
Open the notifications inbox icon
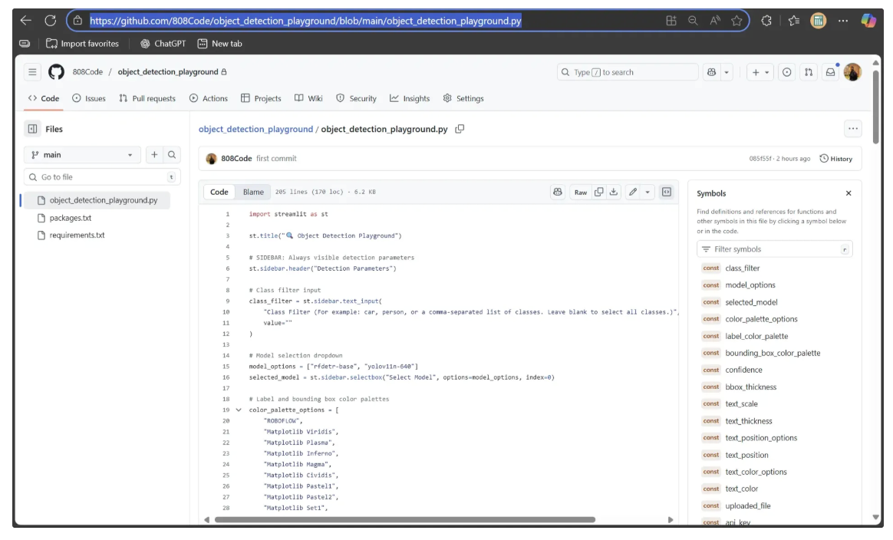point(829,72)
